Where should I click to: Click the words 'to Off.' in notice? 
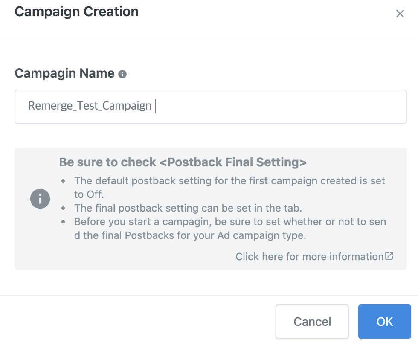89,194
